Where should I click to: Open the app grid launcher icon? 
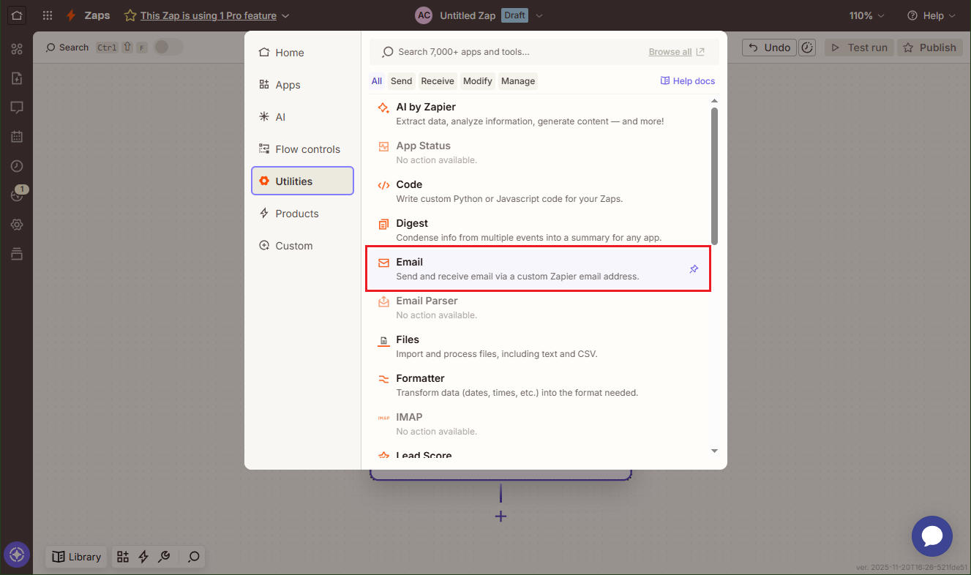coord(48,15)
